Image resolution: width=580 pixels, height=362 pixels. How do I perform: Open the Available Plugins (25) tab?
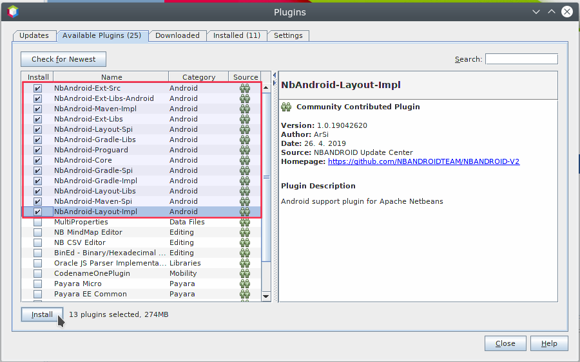point(102,35)
